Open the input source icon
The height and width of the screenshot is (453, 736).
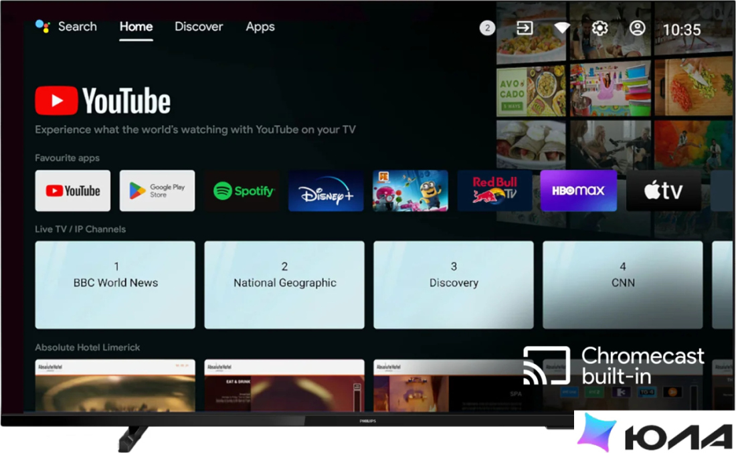click(525, 28)
